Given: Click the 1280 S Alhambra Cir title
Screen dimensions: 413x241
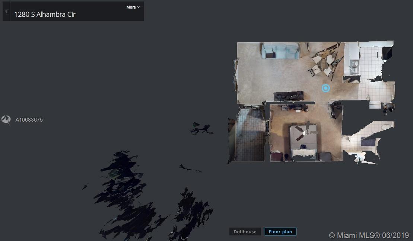Looking at the screenshot, I should 45,15.
